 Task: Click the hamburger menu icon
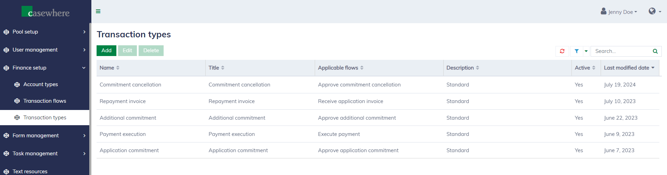98,11
